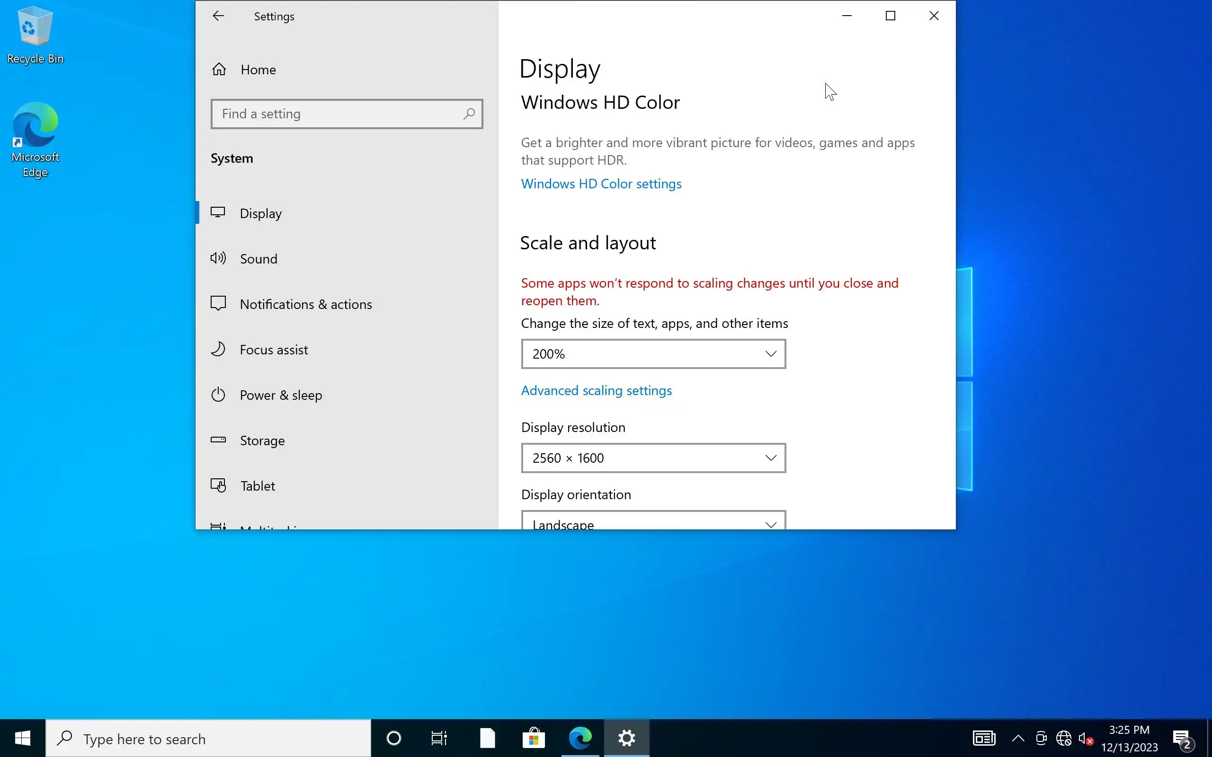Click the Power & sleep icon
1212x757 pixels.
pos(218,395)
